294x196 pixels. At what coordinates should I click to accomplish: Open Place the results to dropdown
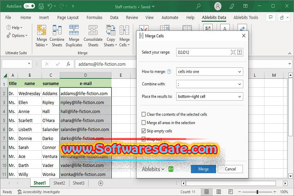click(209, 97)
